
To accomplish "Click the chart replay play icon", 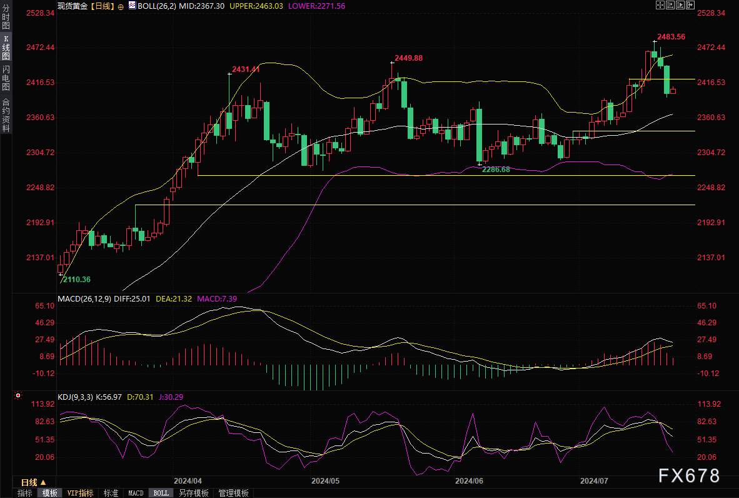I will click(680, 5).
